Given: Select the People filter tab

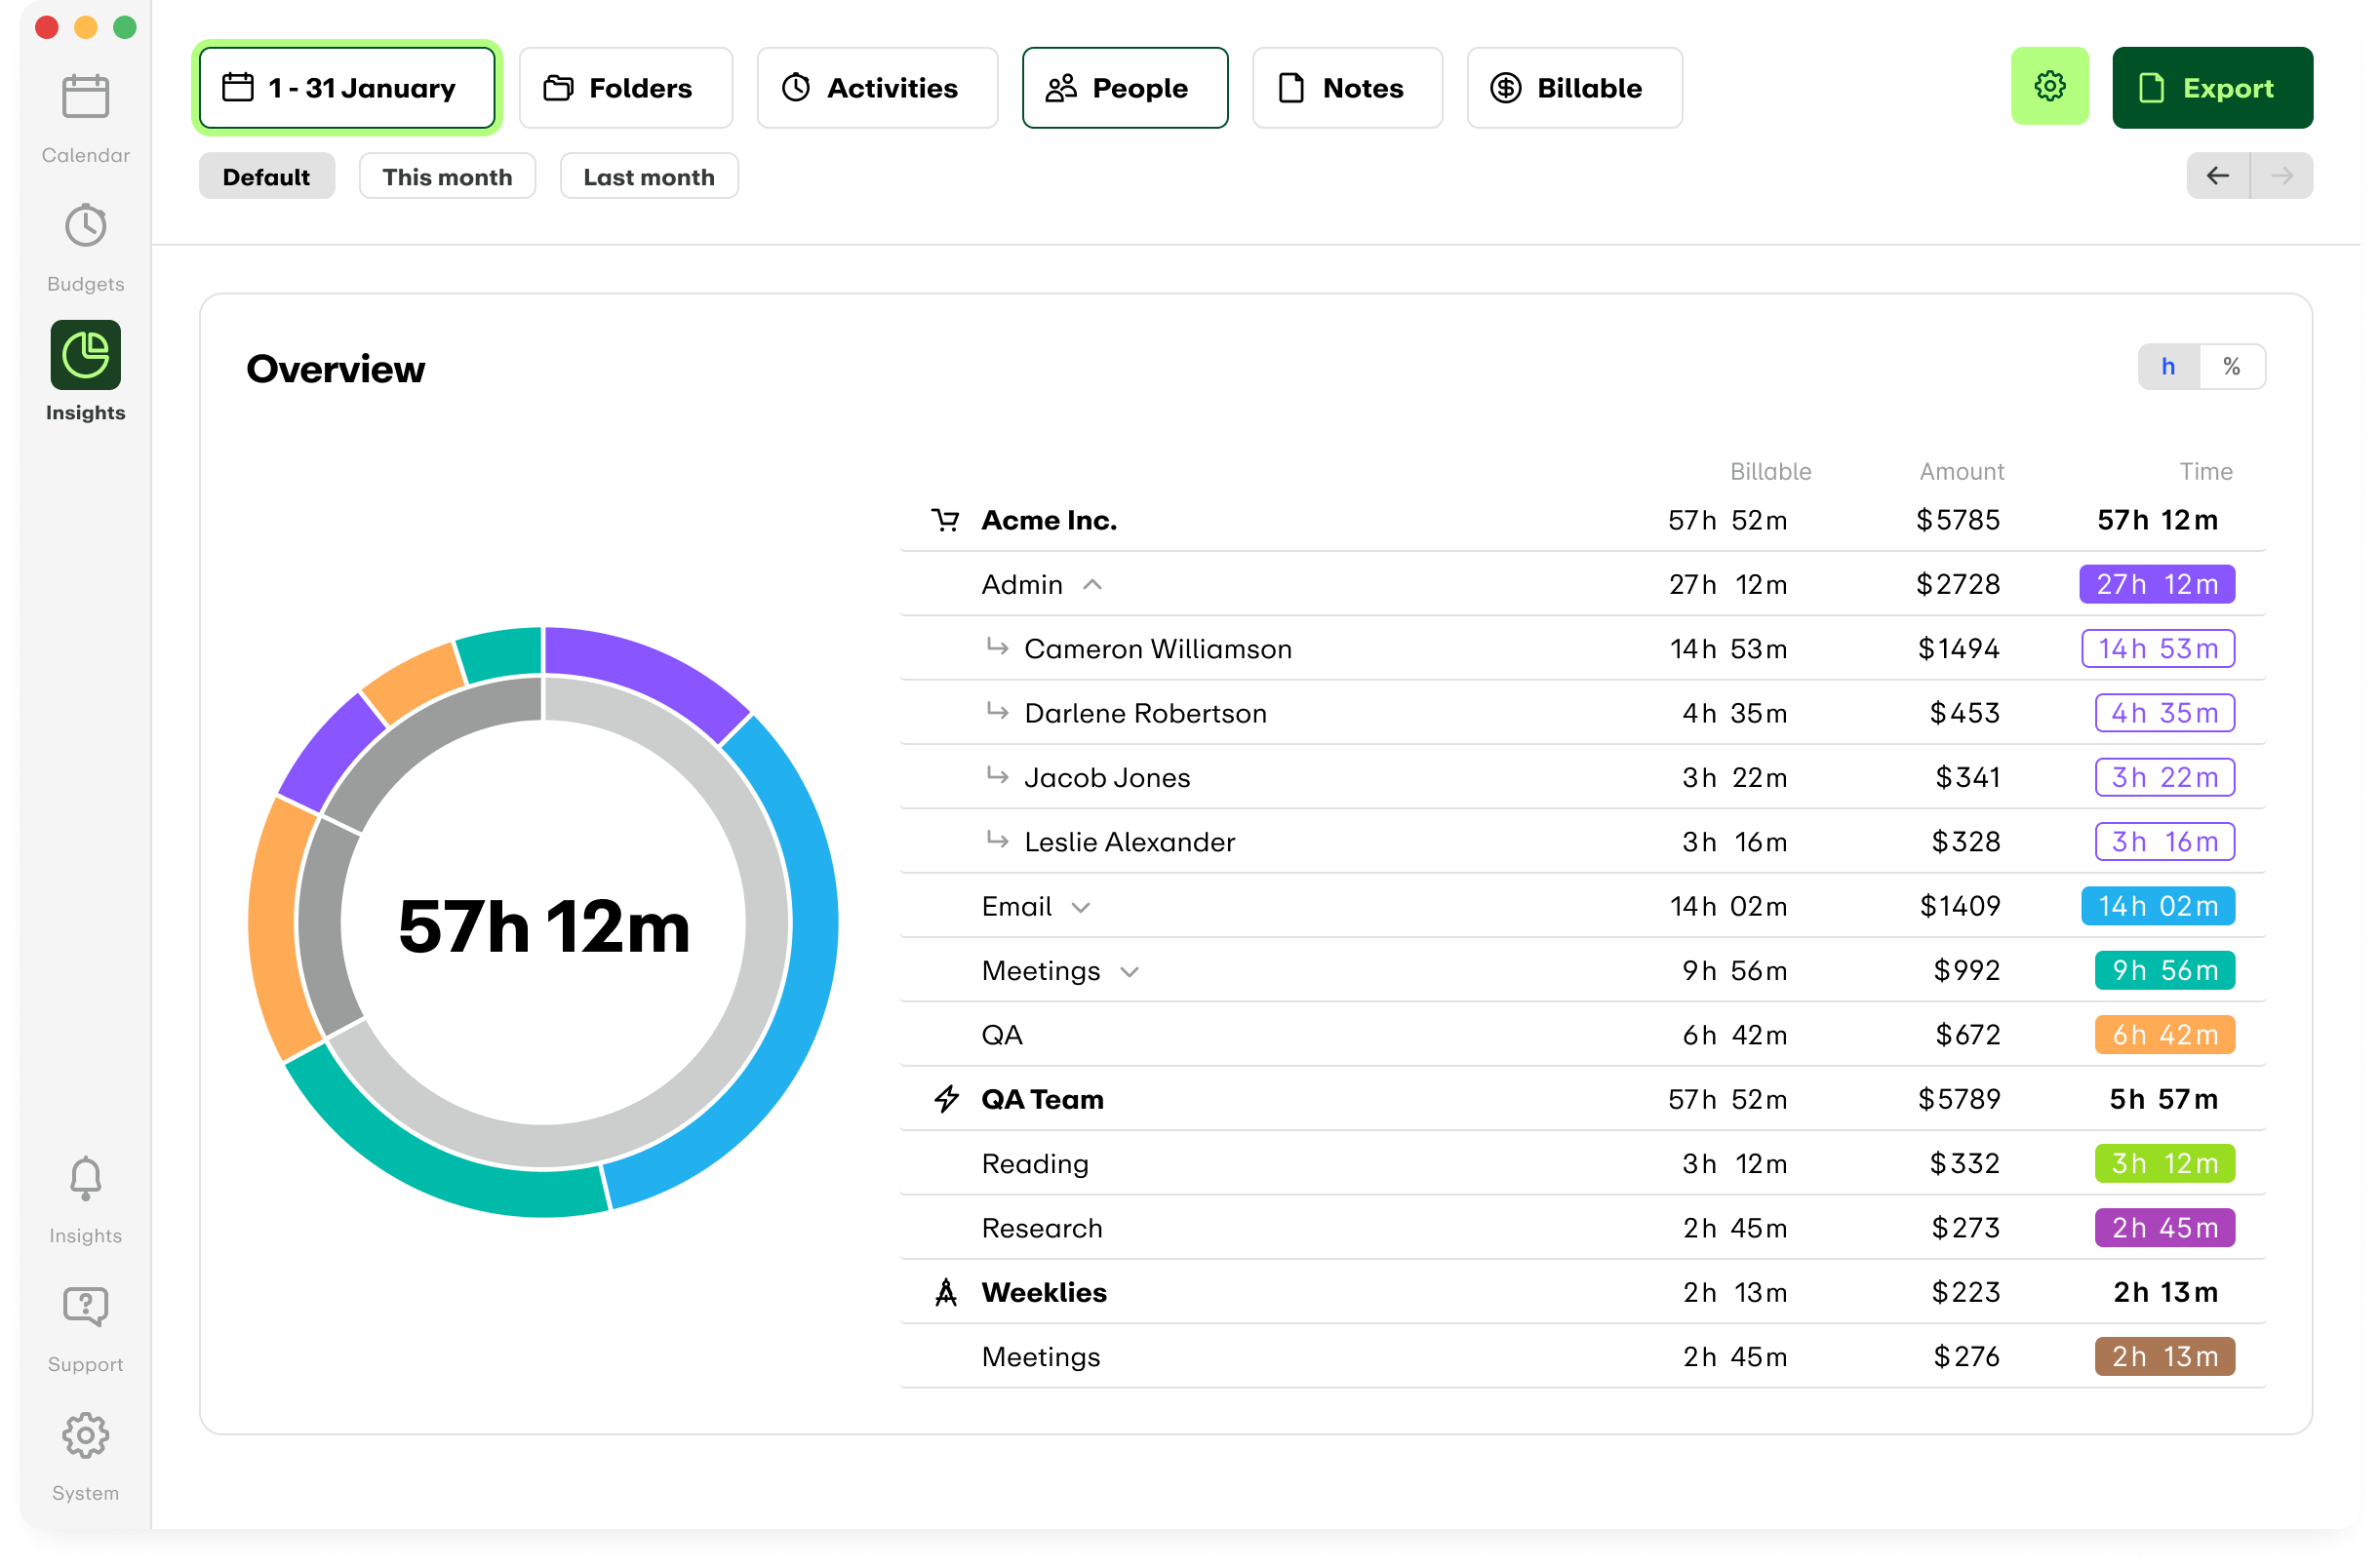Looking at the screenshot, I should click(1124, 88).
